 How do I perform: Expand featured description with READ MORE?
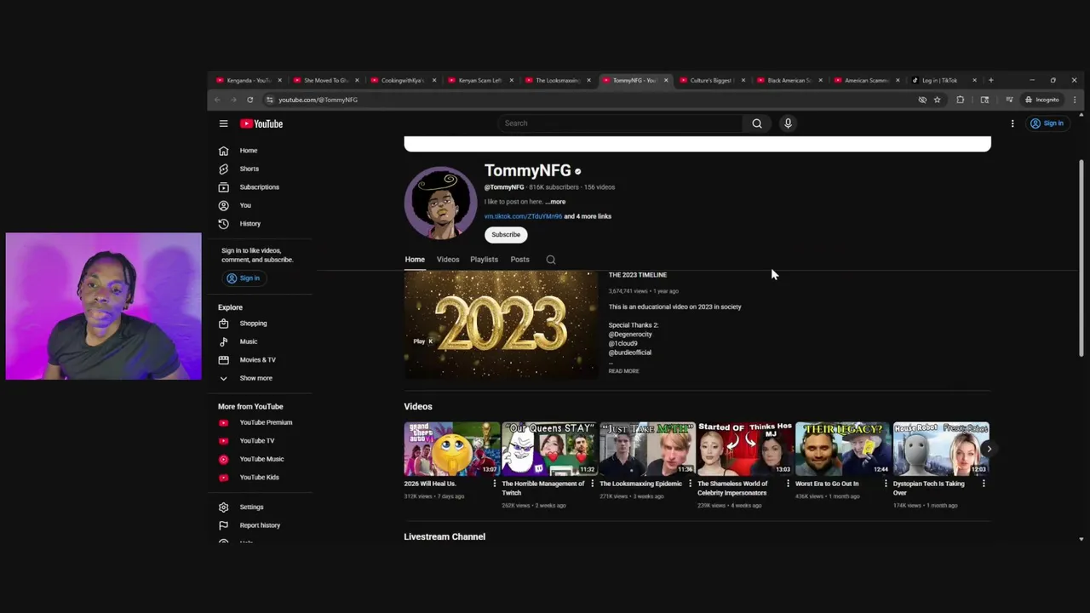623,371
